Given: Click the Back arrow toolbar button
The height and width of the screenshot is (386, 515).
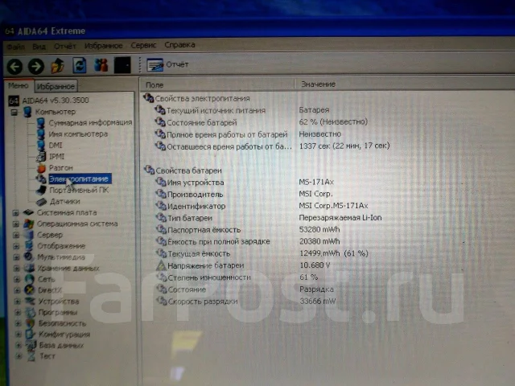Looking at the screenshot, I should (14, 67).
